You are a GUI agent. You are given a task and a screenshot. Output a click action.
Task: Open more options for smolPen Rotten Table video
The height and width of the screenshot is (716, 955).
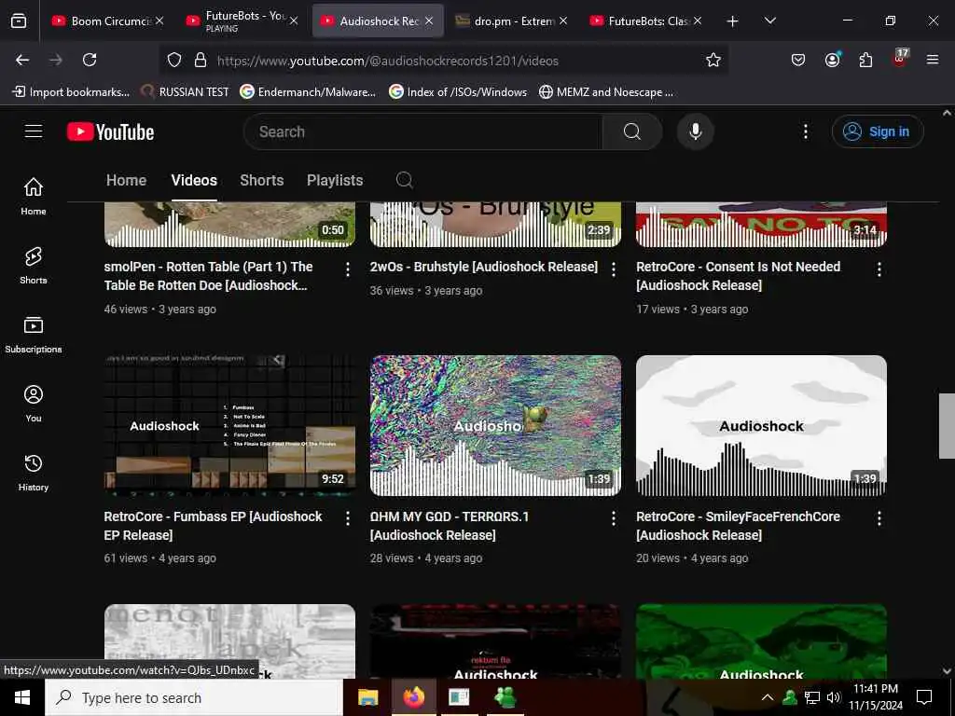pyautogui.click(x=348, y=269)
